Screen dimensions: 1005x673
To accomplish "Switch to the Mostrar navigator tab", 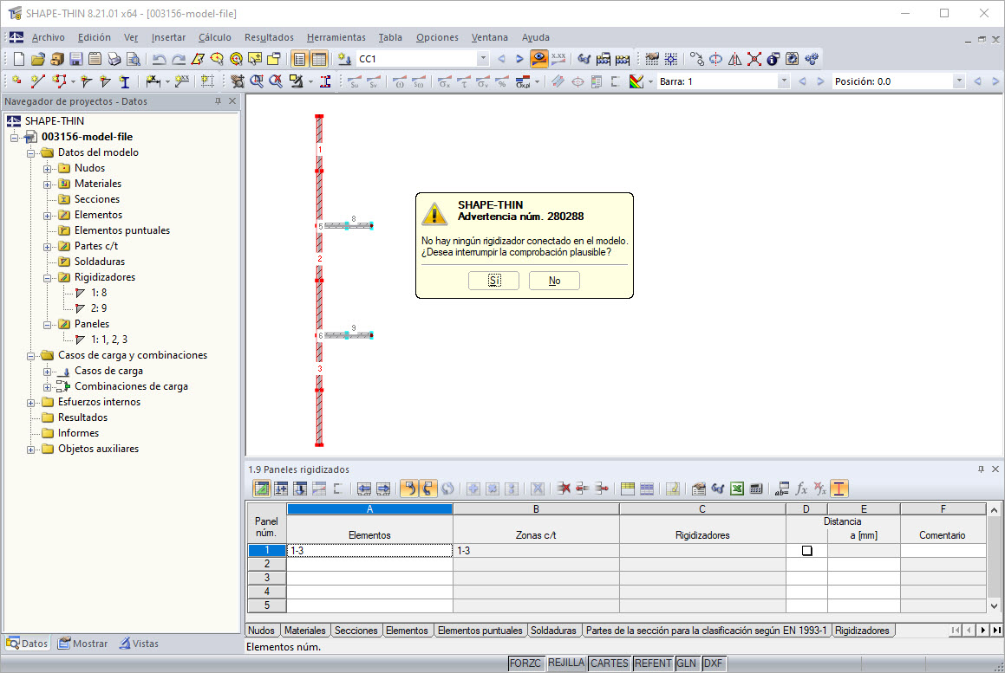I will coord(82,644).
